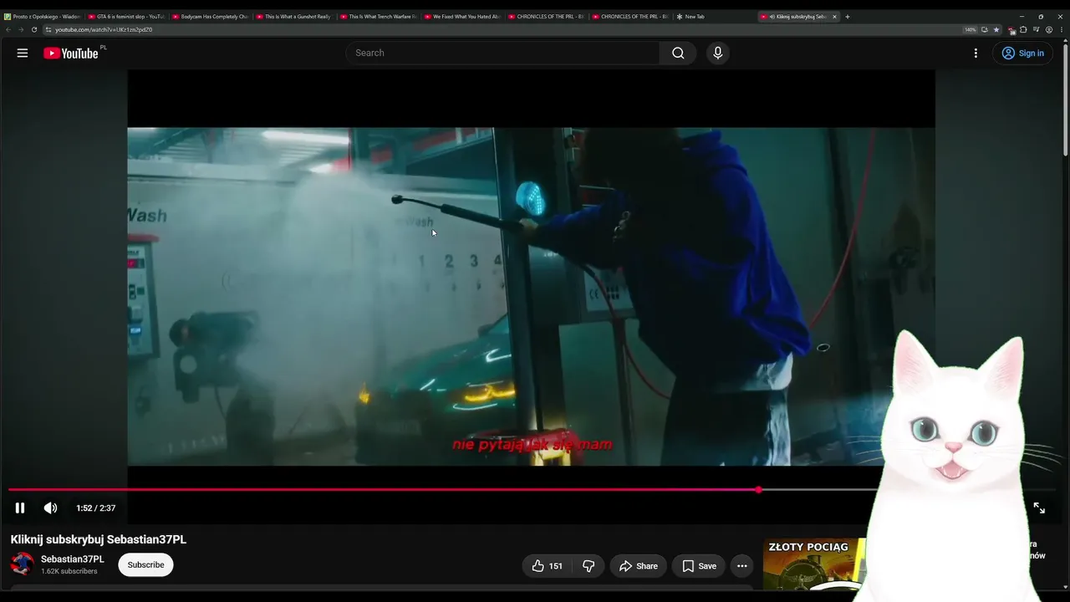Click the video progress bar scrubber
Image resolution: width=1070 pixels, height=602 pixels.
[x=758, y=490]
